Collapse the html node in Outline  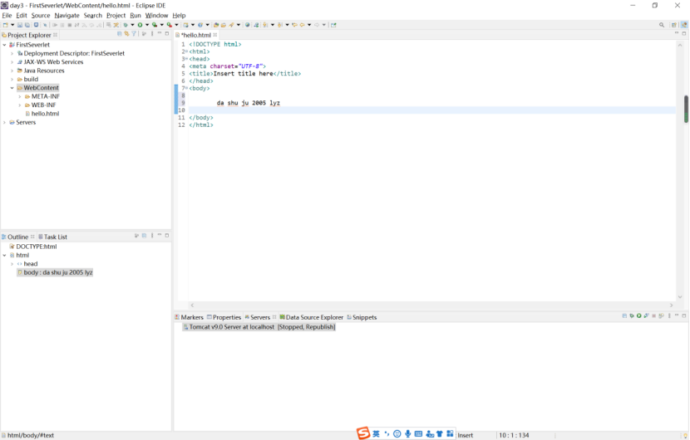tap(4, 256)
